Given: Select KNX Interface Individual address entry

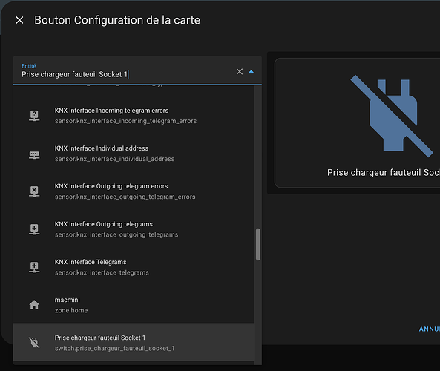Looking at the screenshot, I should pos(134,154).
